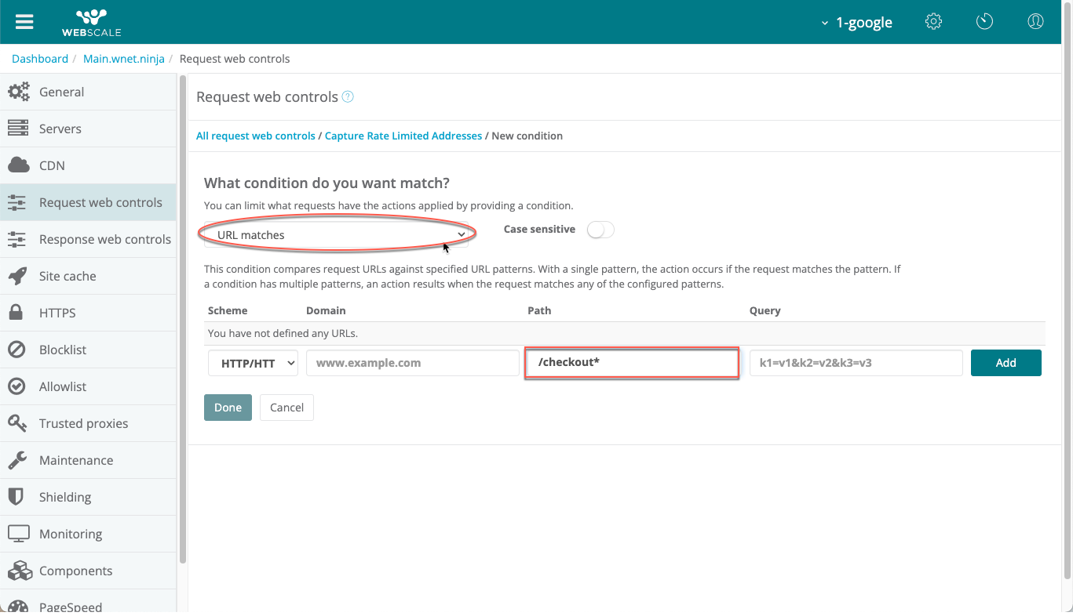Select Blocklist in the sidebar

click(x=63, y=350)
